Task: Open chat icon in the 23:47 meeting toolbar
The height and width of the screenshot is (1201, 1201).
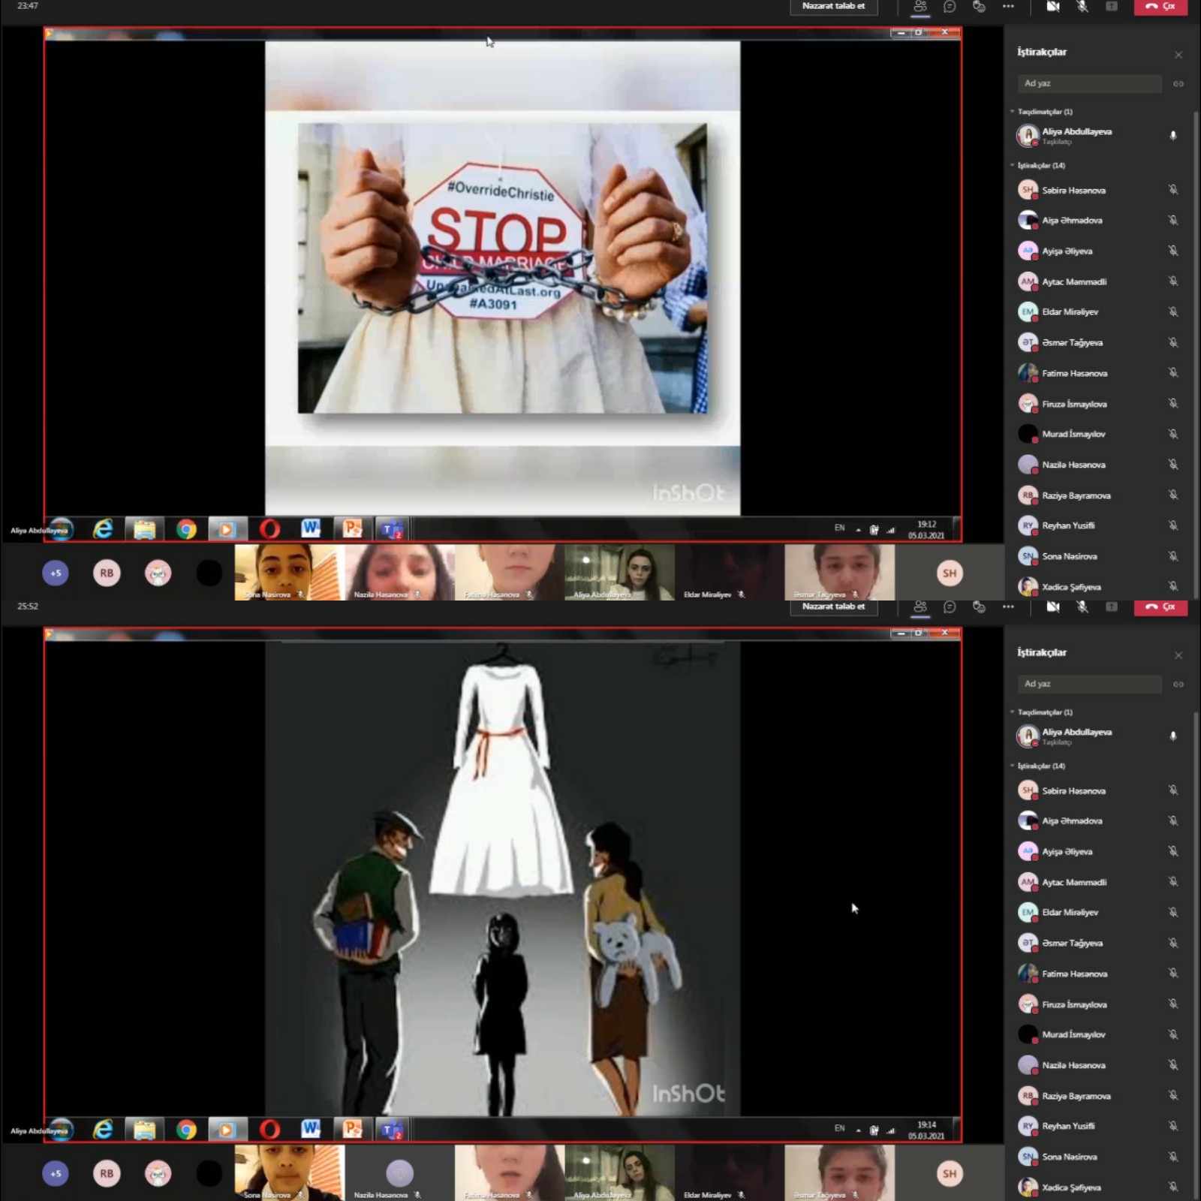Action: pos(950,7)
